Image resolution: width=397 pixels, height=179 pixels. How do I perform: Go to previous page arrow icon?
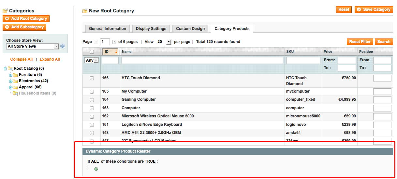(96, 42)
